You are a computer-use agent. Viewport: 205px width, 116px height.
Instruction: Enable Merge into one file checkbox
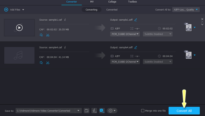pos(143,111)
